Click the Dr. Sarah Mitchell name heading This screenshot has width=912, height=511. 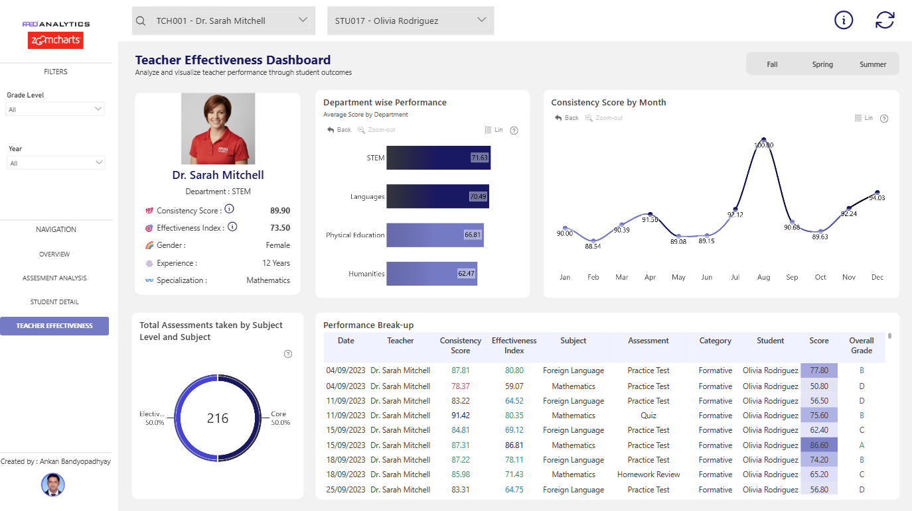218,175
